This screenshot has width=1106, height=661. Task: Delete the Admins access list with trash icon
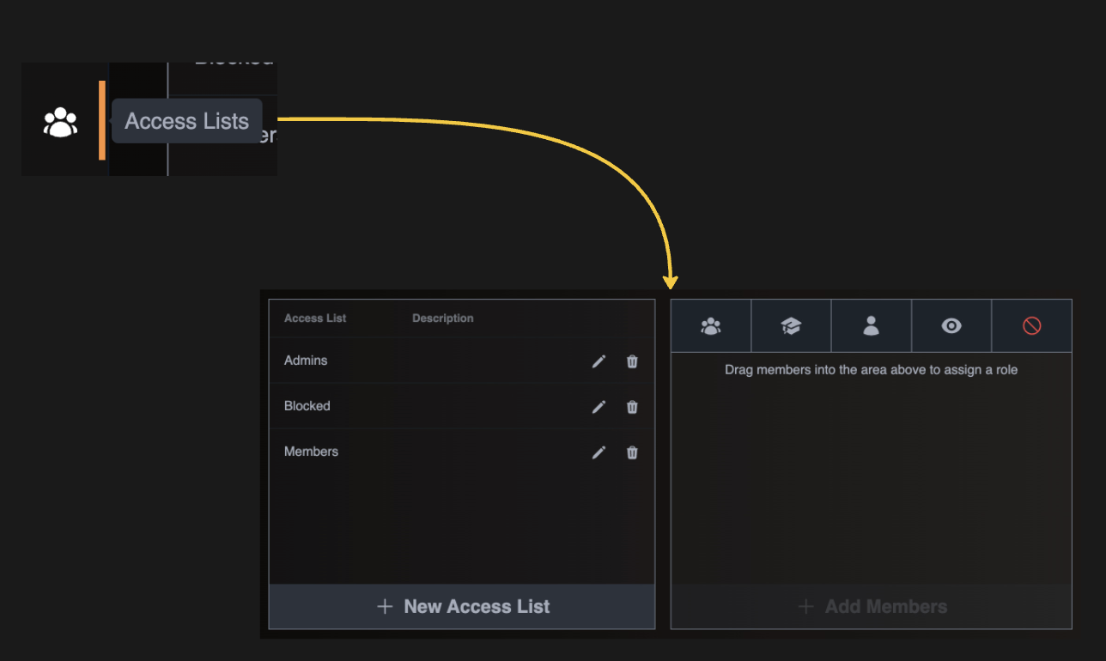[632, 361]
